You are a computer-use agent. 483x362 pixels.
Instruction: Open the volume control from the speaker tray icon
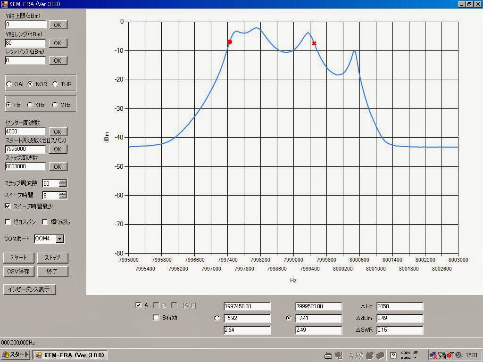point(458,355)
